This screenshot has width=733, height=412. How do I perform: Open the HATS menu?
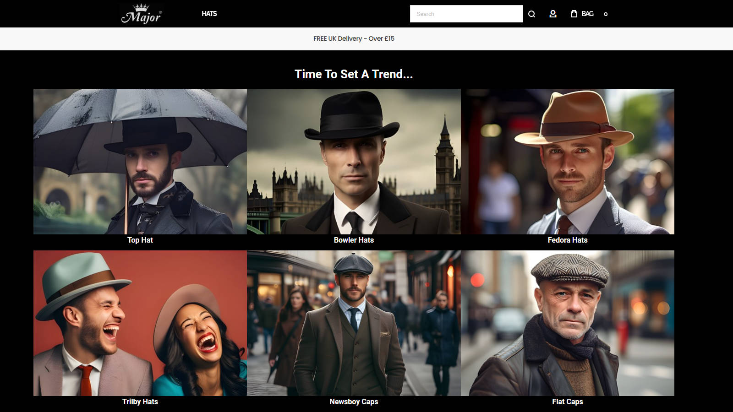click(x=209, y=14)
